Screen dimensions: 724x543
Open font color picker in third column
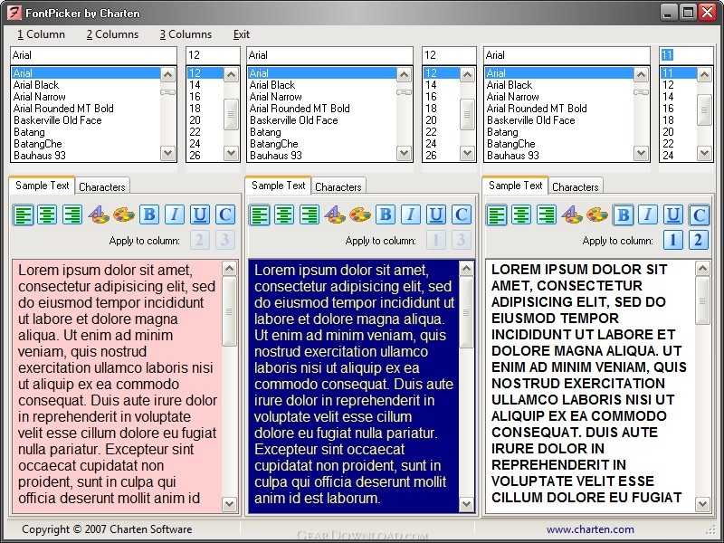[x=572, y=215]
